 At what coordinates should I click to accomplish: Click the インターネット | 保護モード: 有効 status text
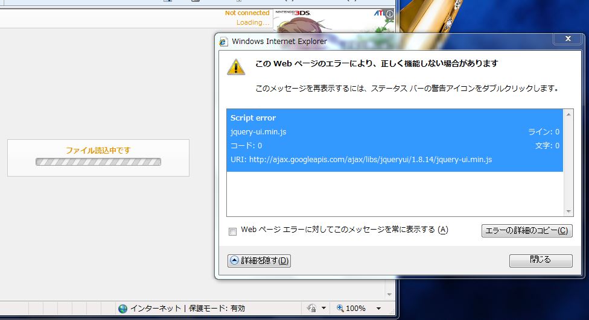pyautogui.click(x=188, y=309)
